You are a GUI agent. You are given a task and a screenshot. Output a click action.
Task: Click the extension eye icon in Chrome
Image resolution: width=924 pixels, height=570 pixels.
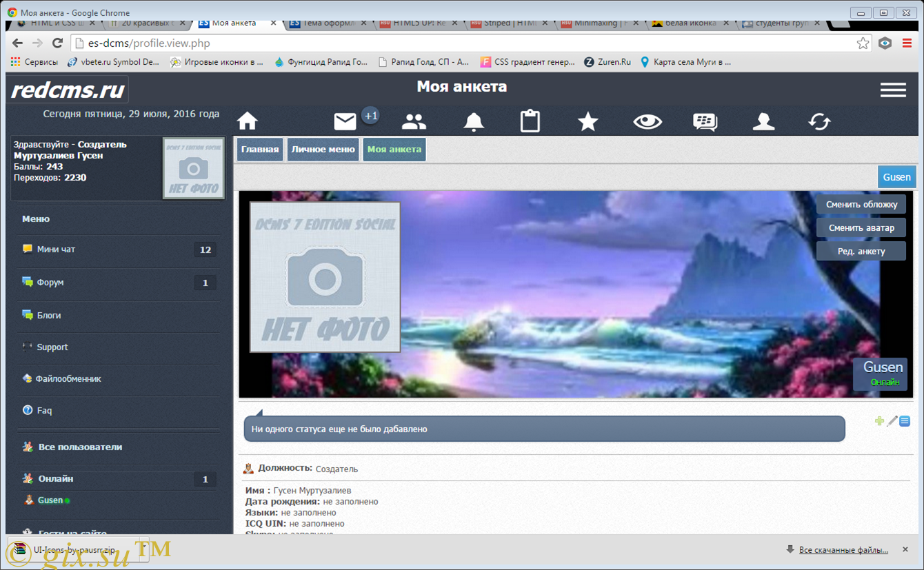click(885, 43)
